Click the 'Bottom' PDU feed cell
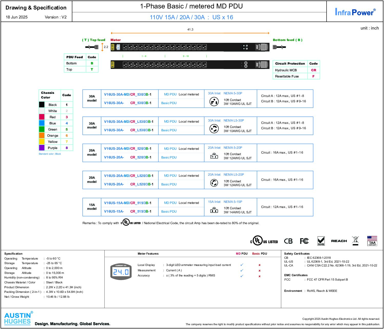384x329 pixels. point(75,63)
